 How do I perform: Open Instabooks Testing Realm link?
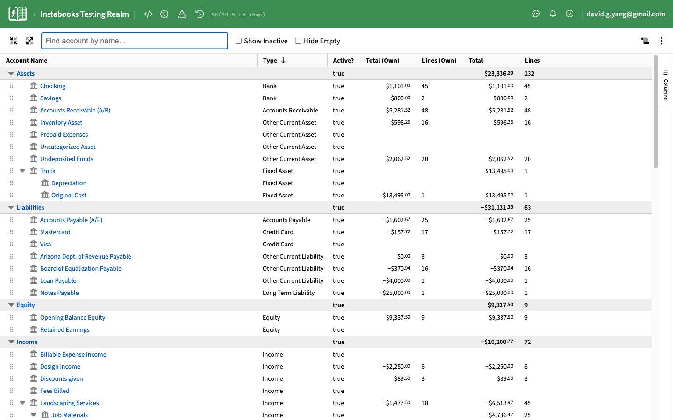click(85, 14)
